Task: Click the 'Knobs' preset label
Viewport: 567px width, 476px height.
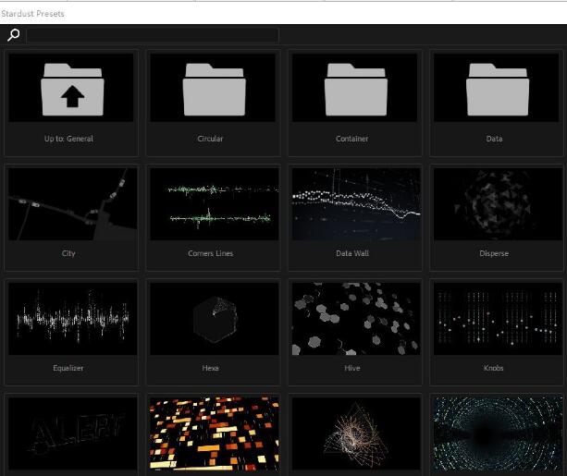Action: 493,368
